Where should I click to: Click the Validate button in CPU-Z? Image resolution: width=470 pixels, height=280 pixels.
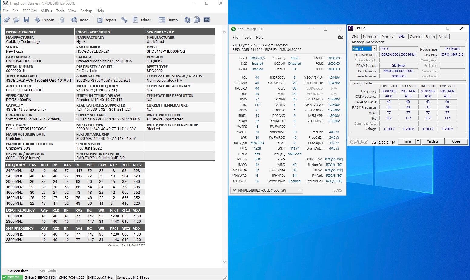pos(433,141)
